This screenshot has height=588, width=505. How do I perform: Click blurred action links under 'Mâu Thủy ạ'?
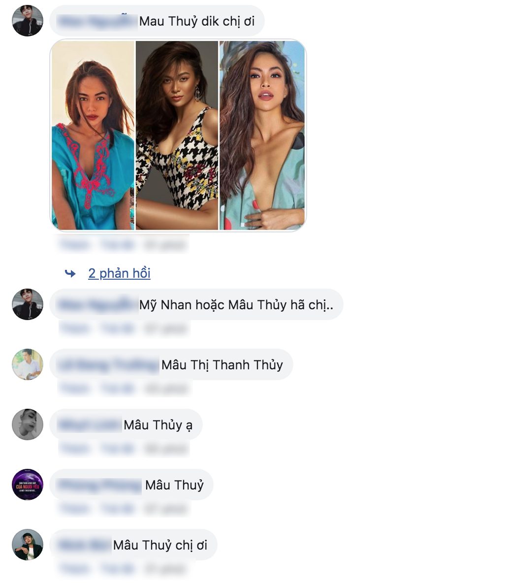pos(124,448)
